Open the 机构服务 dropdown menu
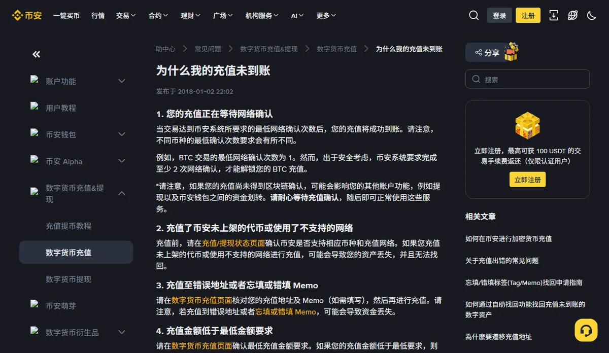Image resolution: width=609 pixels, height=353 pixels. coord(262,16)
